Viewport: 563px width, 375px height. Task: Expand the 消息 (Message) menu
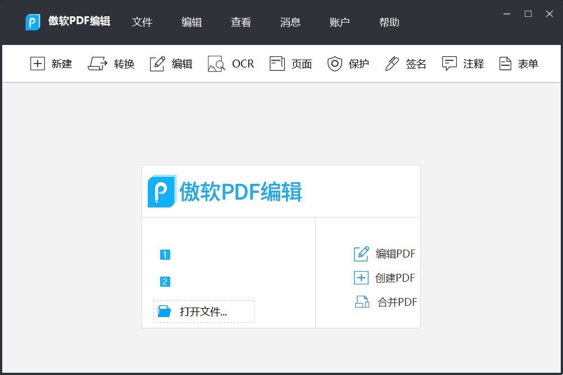click(290, 22)
